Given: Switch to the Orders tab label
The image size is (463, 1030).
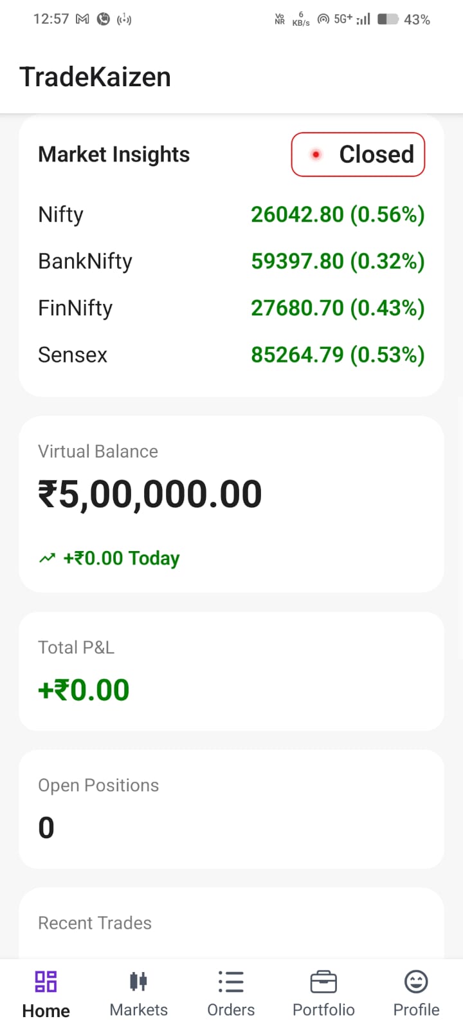Looking at the screenshot, I should point(231,1010).
